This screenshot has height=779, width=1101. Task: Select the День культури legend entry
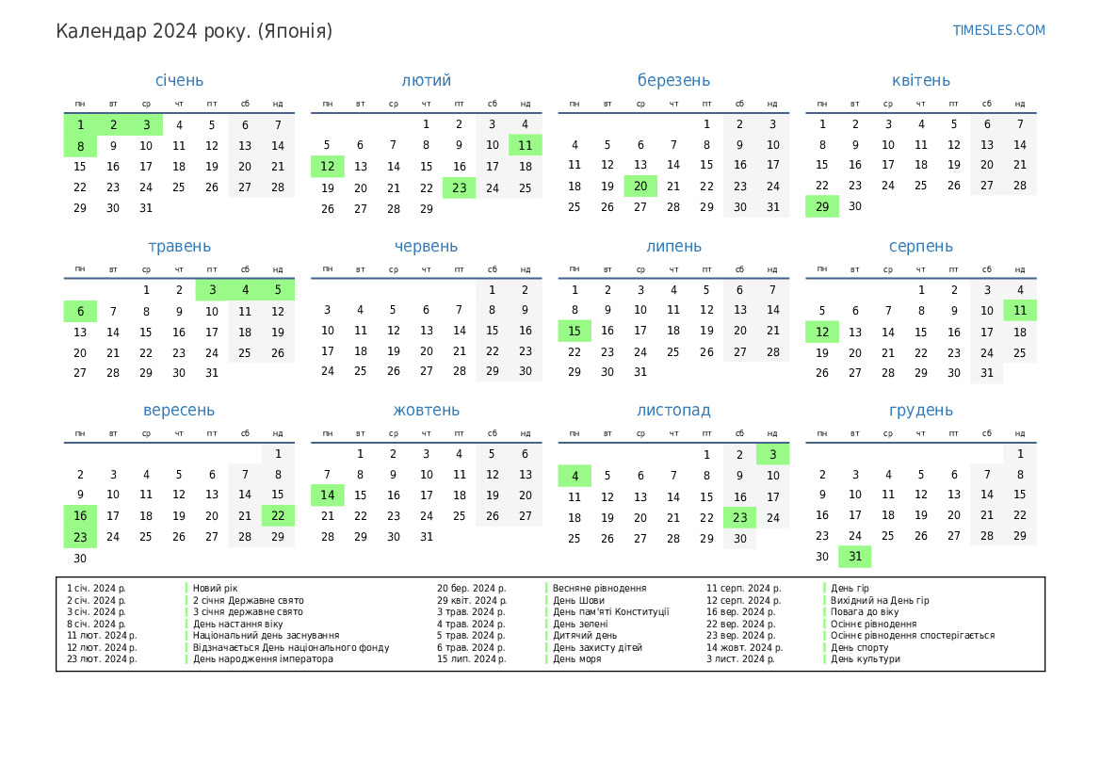click(x=865, y=659)
